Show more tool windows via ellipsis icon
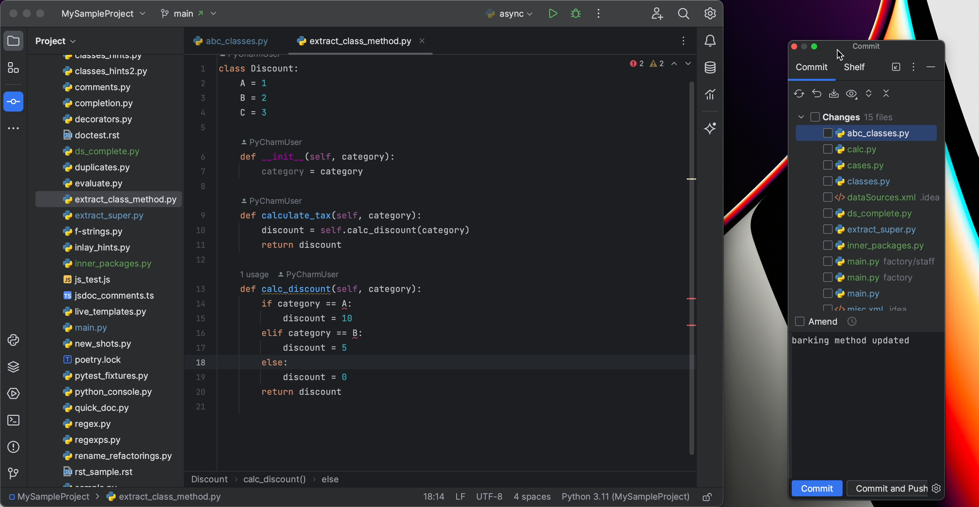979x507 pixels. (13, 128)
